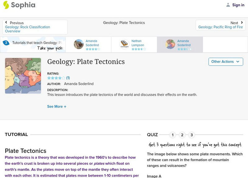The width and height of the screenshot is (248, 178).
Task: Click the blue number 3 tutorials badge
Action: (x=6, y=43)
